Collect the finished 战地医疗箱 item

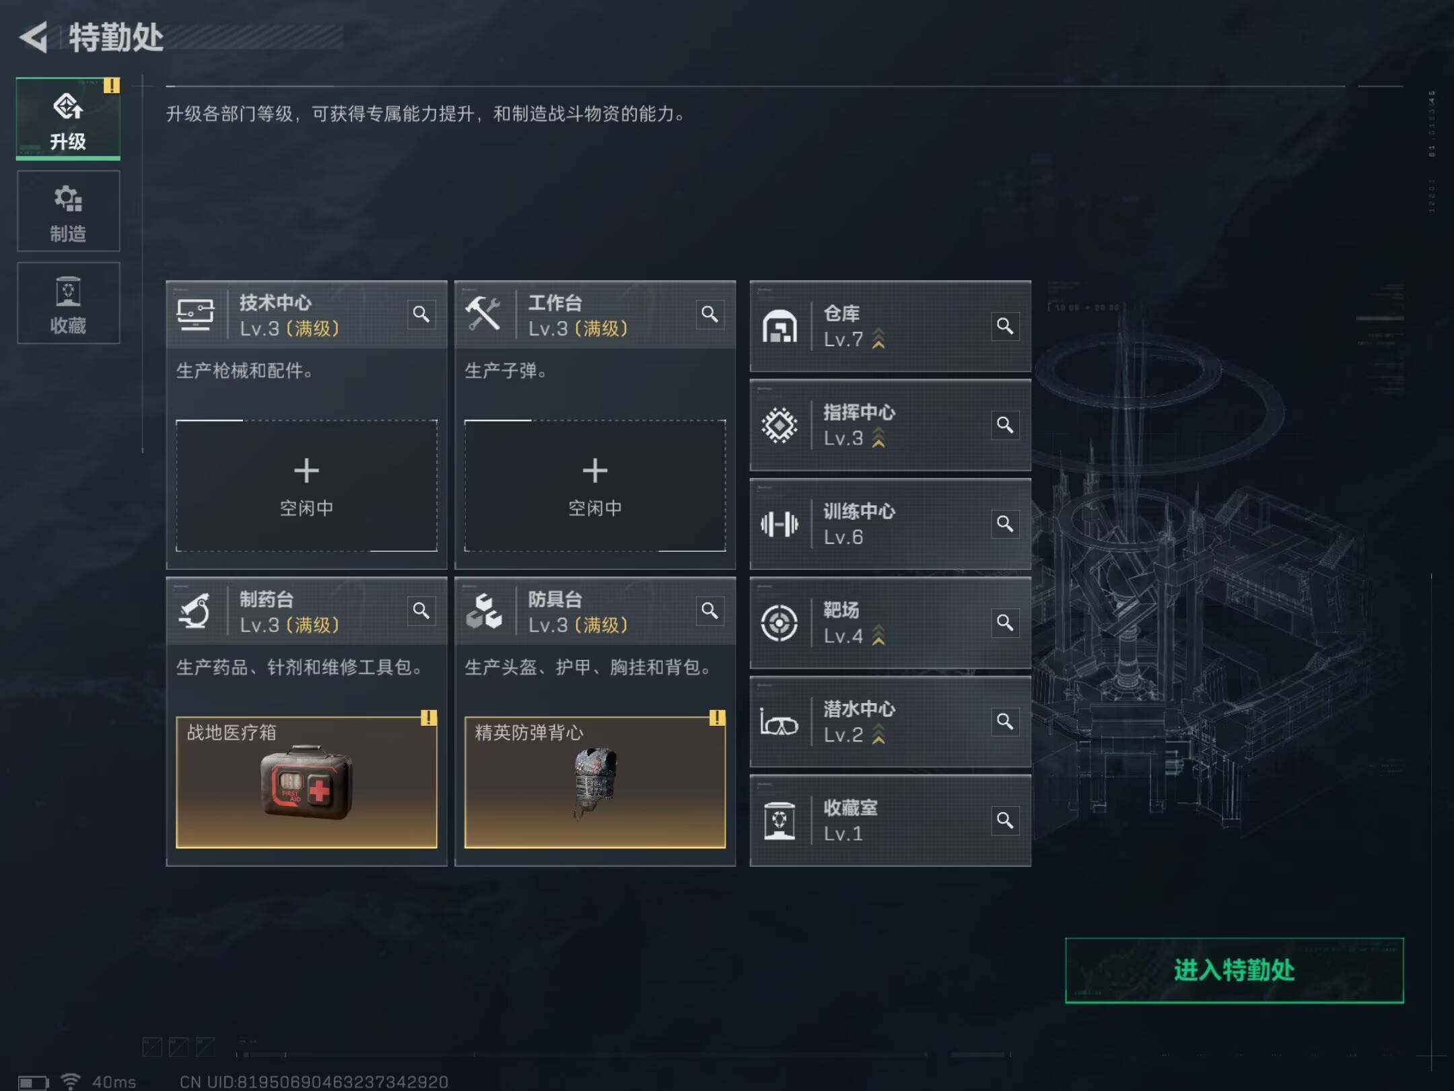306,782
